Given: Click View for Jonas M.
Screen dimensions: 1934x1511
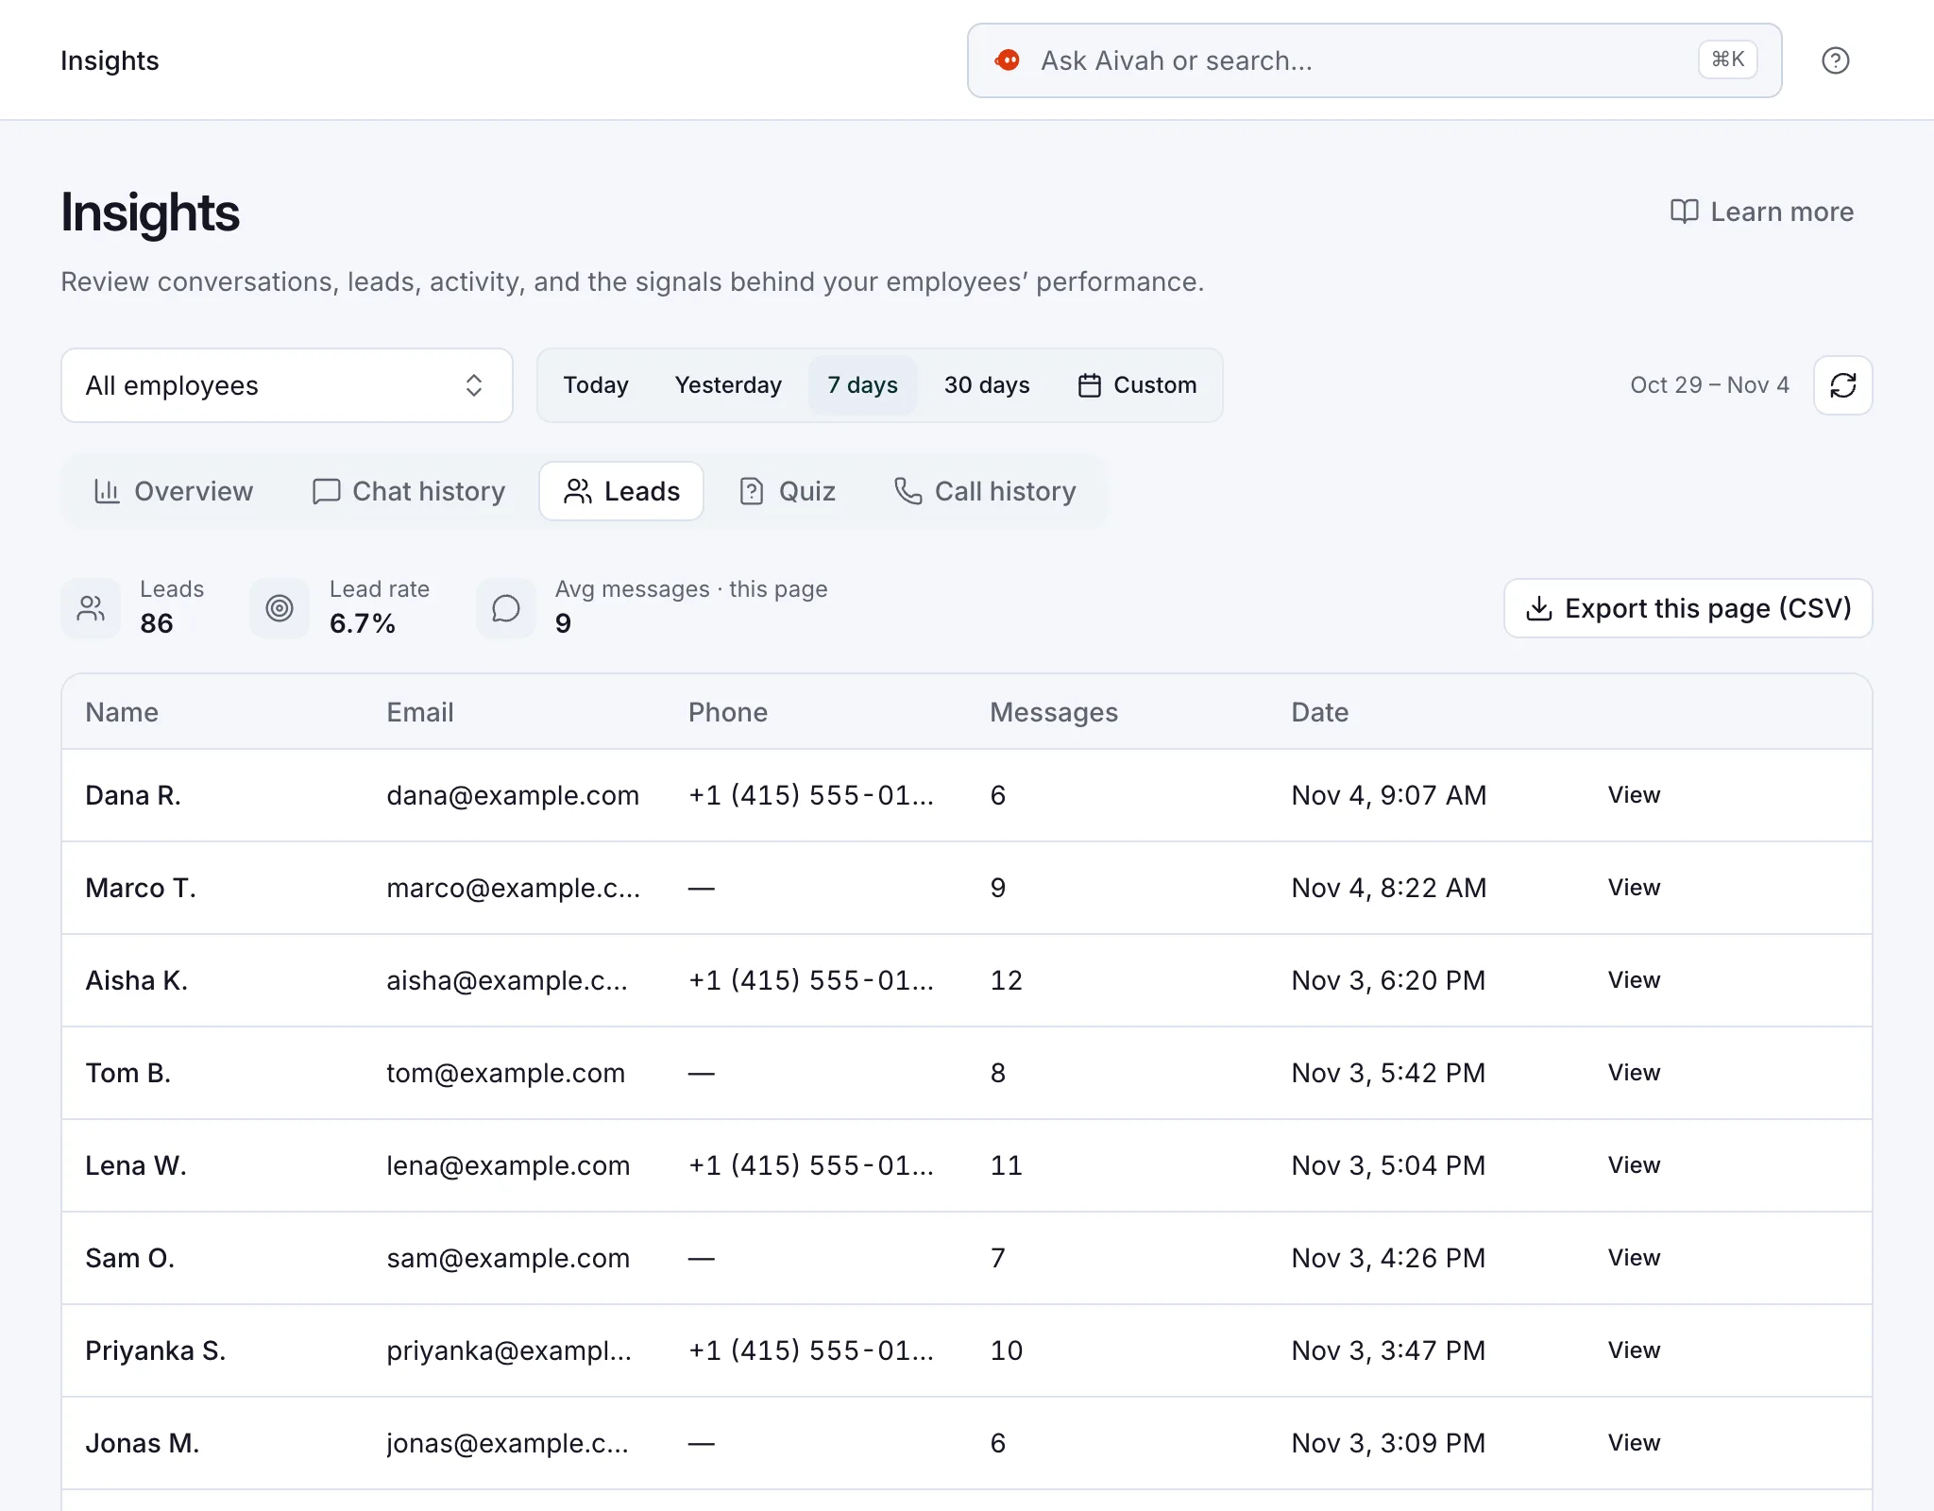Looking at the screenshot, I should [1634, 1443].
